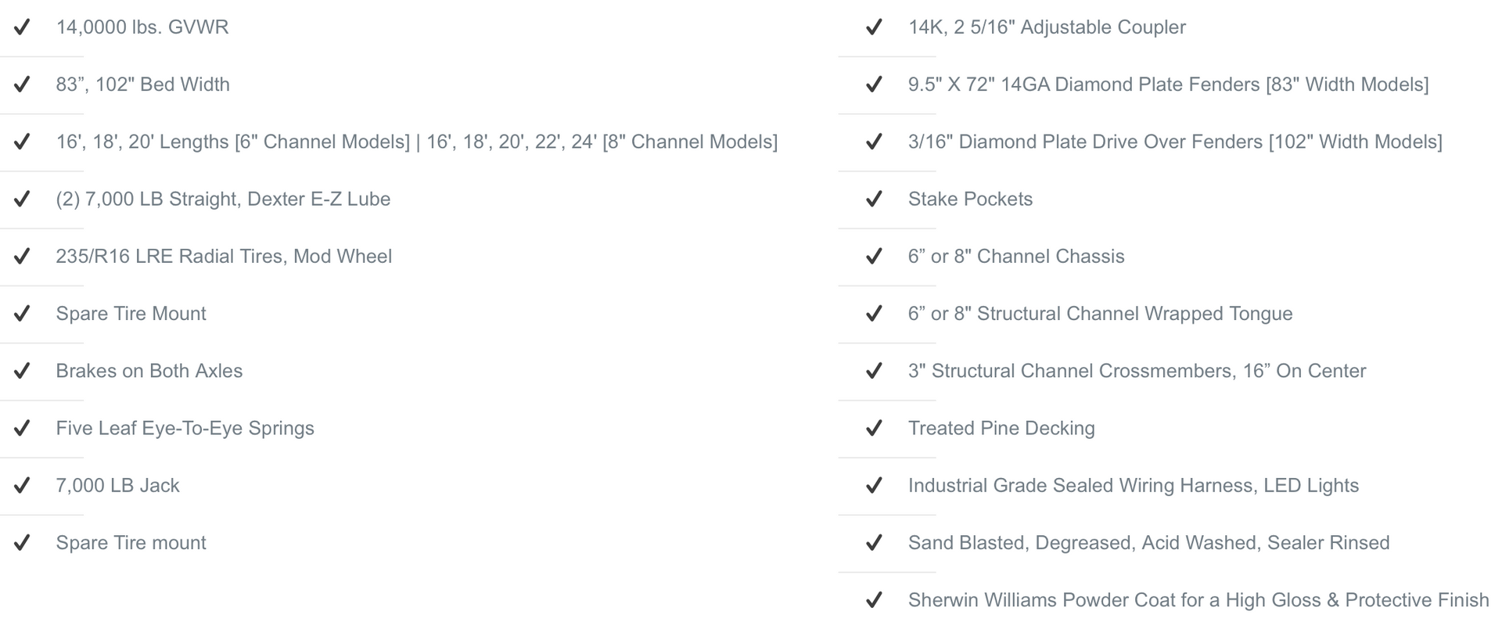The image size is (1502, 622).
Task: Select the checkmark beside Sherwin Williams Powder Coat
Action: 874,600
